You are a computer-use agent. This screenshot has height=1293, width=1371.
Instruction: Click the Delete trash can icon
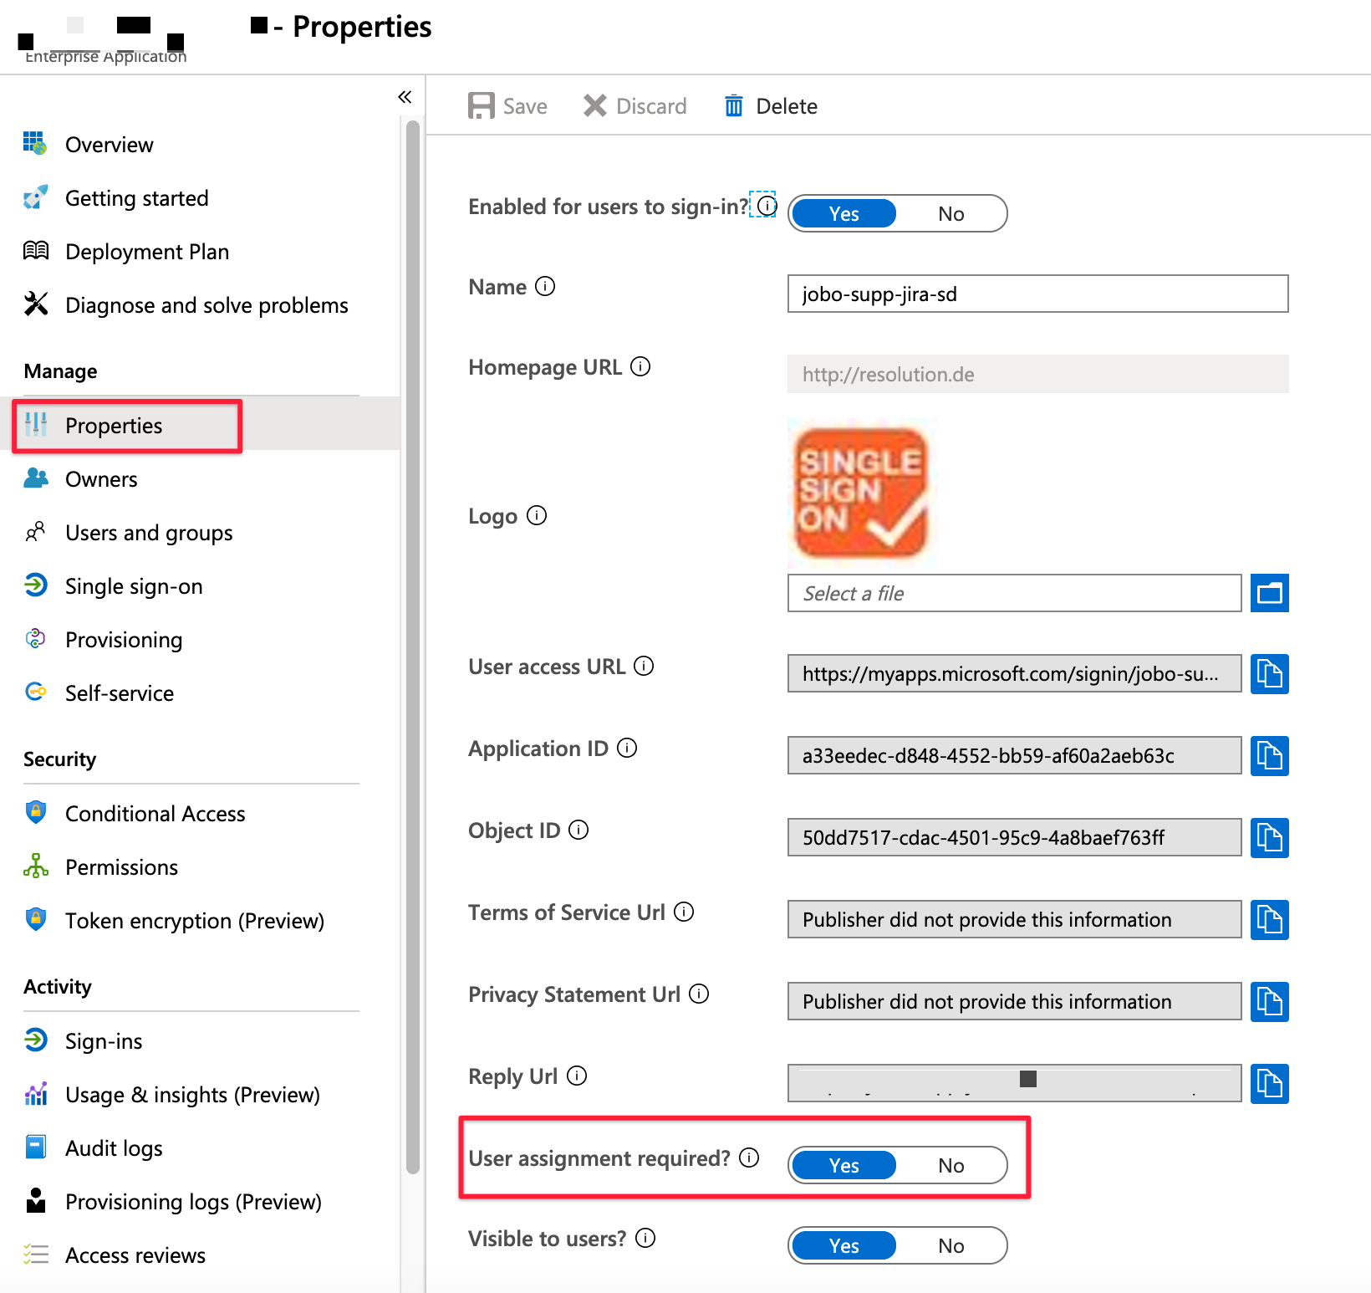click(733, 106)
